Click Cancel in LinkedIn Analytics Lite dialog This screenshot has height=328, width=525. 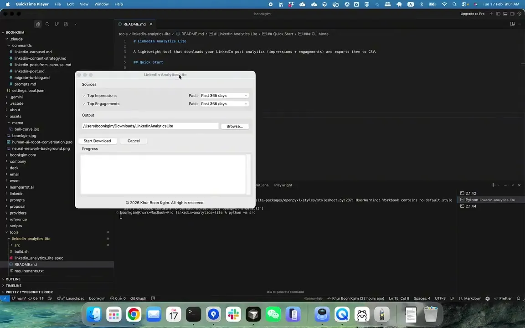[x=134, y=141]
